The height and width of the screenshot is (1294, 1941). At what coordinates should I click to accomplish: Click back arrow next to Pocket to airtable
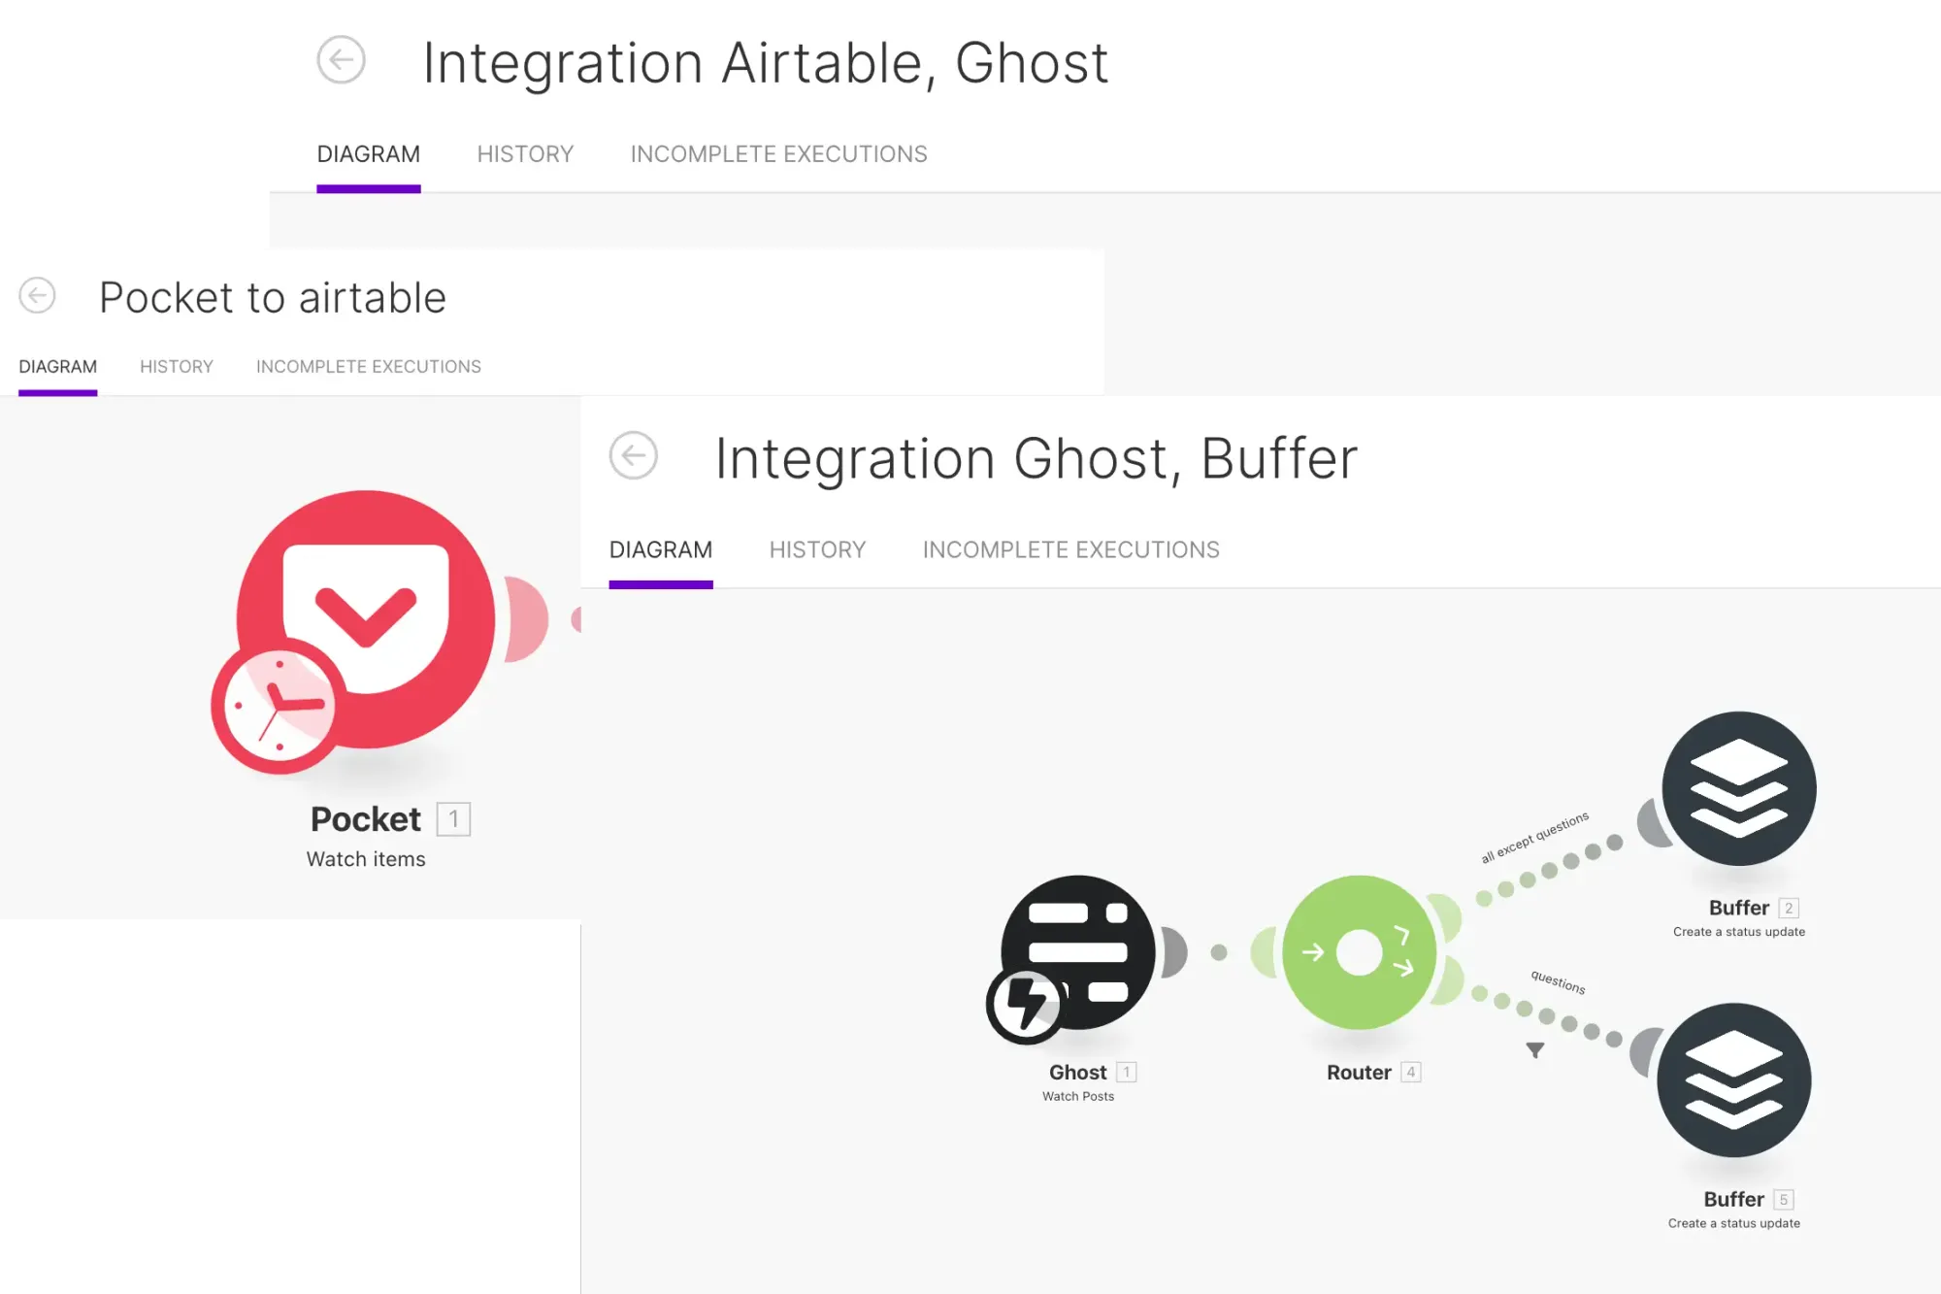click(x=38, y=295)
